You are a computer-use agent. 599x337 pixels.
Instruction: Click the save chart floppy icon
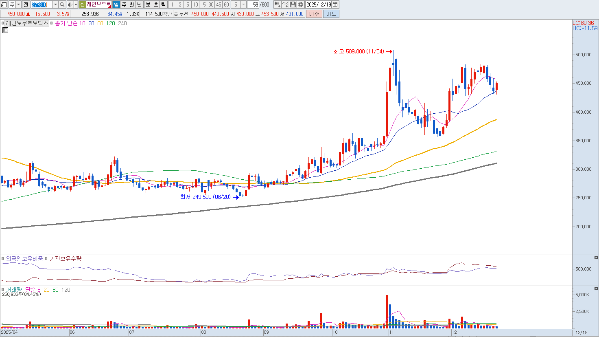point(293,4)
